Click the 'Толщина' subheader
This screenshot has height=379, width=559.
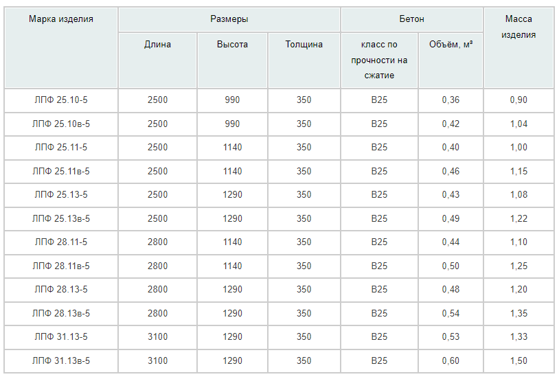coord(304,45)
